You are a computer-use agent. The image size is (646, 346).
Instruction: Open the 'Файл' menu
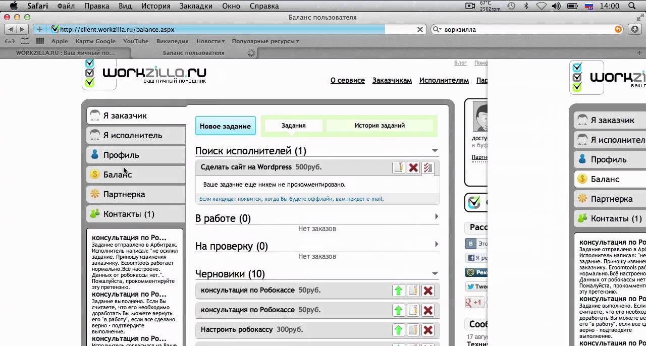tap(66, 6)
